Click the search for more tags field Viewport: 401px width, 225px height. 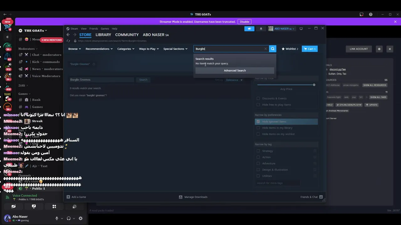pyautogui.click(x=278, y=183)
